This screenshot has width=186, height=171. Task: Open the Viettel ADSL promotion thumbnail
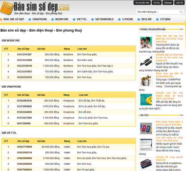[146, 99]
